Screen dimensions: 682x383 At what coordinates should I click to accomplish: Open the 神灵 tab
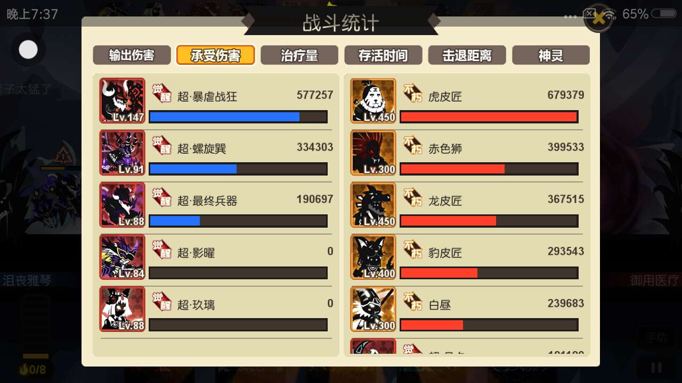click(x=551, y=55)
